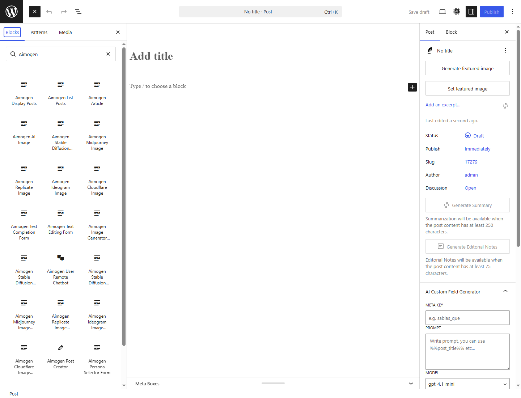Click Set featured image button
521x398 pixels.
pyautogui.click(x=467, y=89)
